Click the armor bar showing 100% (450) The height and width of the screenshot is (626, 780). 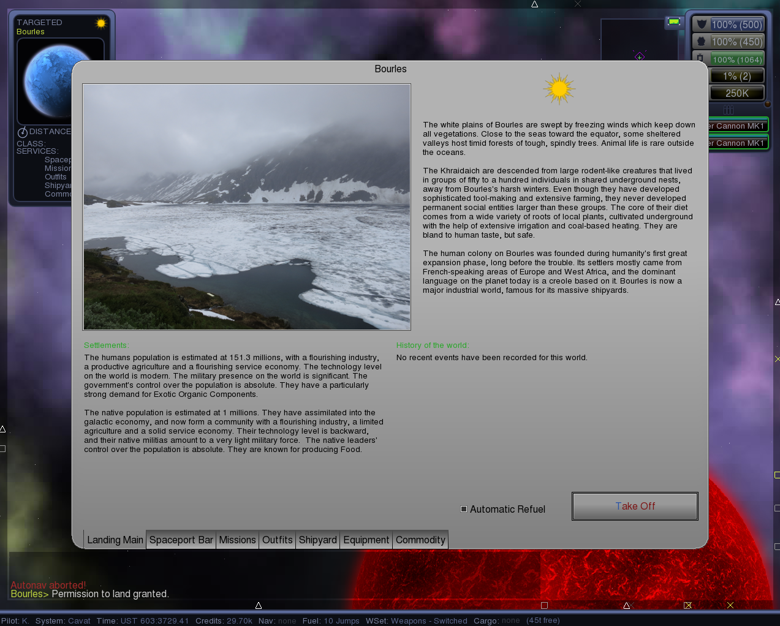point(737,42)
